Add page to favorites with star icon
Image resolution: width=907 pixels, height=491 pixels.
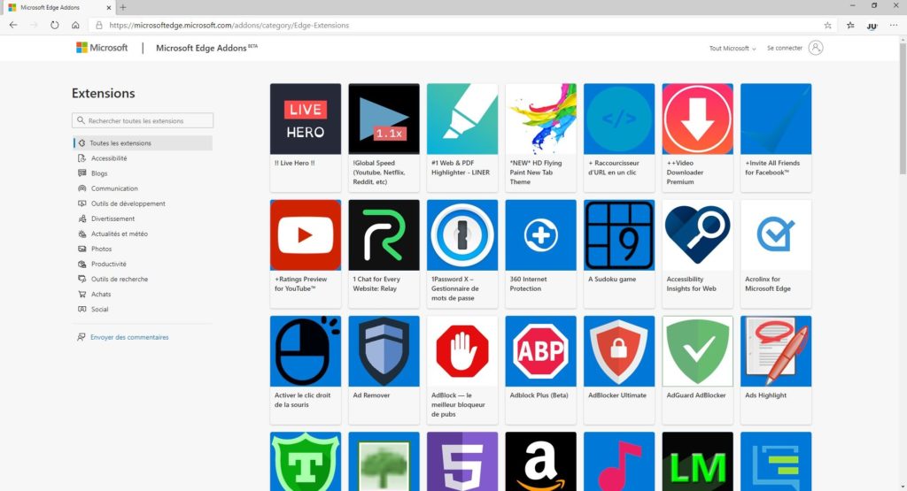(x=828, y=26)
